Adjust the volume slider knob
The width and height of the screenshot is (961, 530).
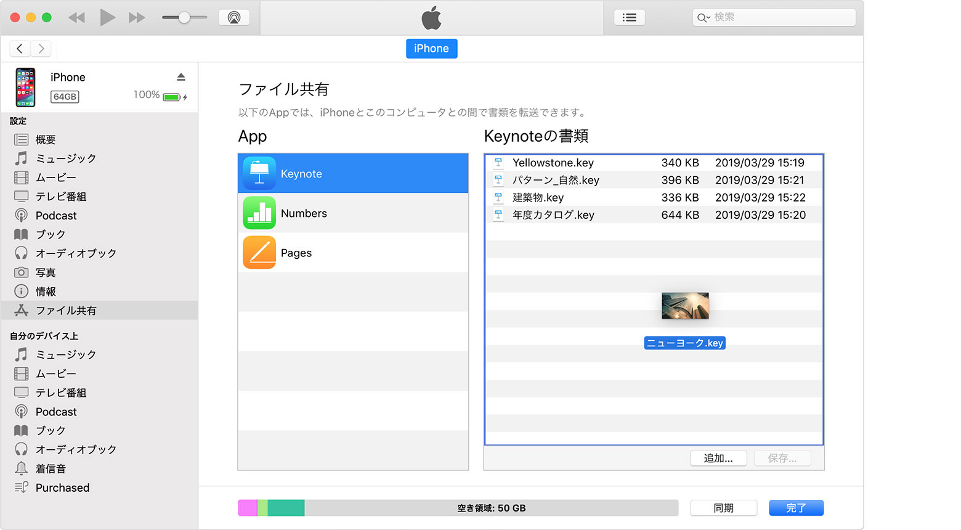point(184,18)
